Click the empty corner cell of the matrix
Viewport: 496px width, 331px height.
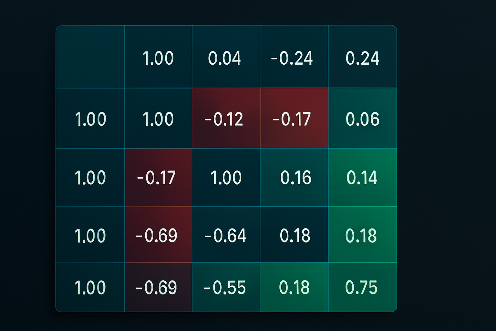(90, 57)
